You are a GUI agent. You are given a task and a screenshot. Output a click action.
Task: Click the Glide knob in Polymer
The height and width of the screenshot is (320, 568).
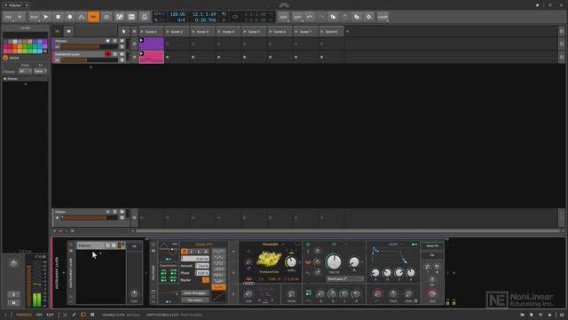408,294
